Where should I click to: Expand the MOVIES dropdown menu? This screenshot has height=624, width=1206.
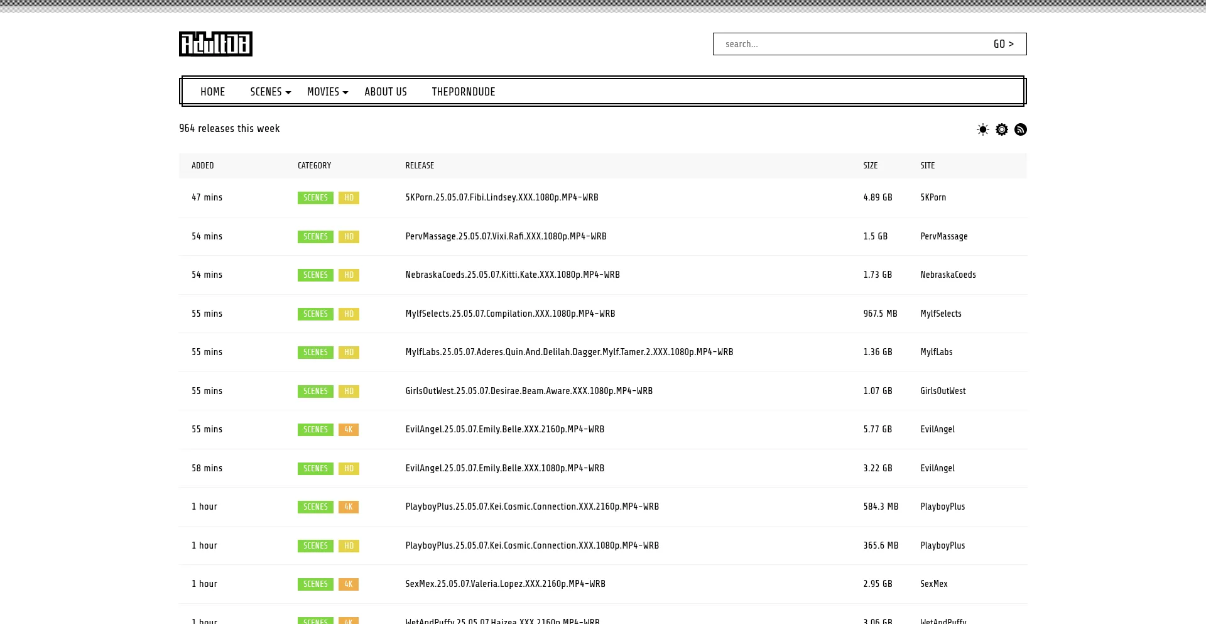click(x=327, y=92)
